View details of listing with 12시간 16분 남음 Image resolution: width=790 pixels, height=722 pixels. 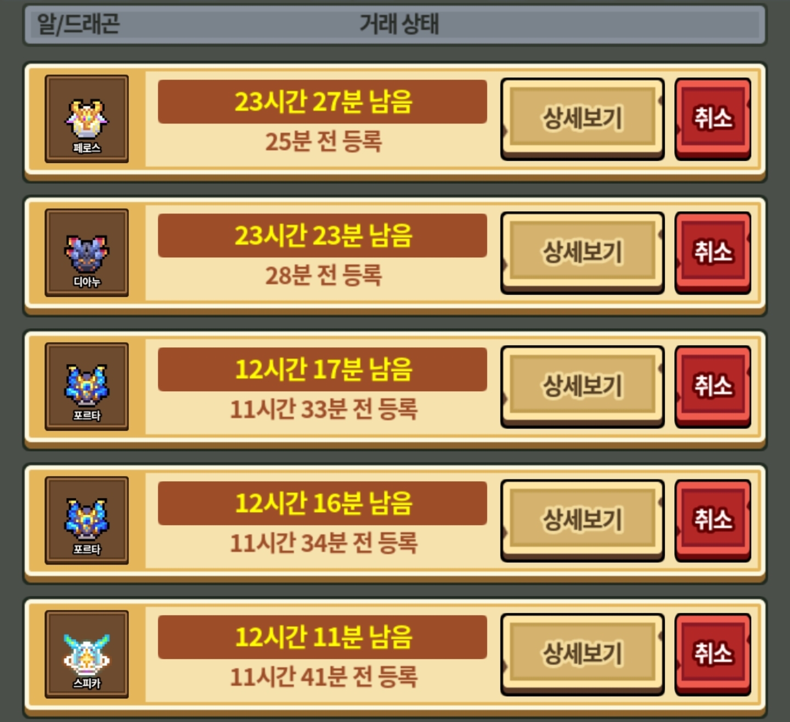point(583,521)
